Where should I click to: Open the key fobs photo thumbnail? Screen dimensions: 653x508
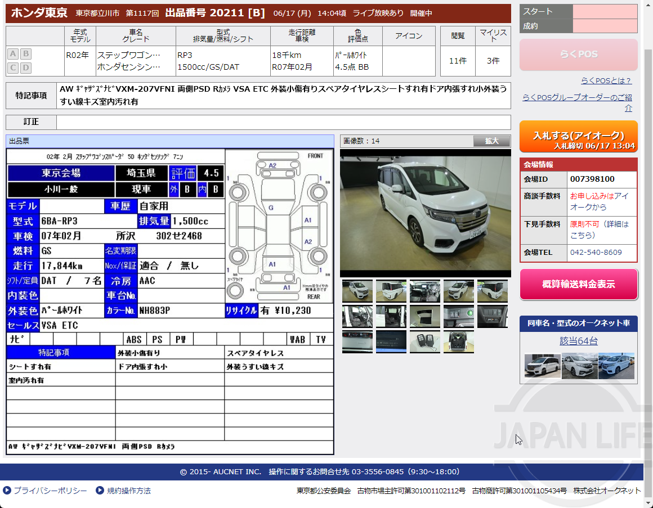pyautogui.click(x=424, y=341)
